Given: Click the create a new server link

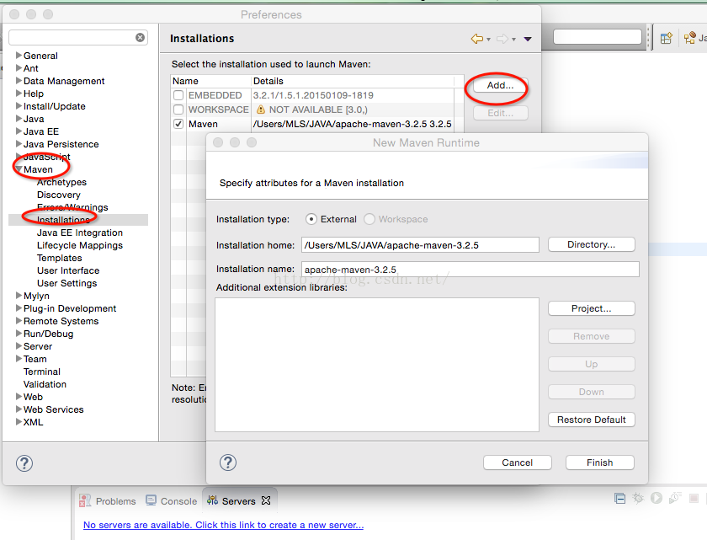Looking at the screenshot, I should [x=223, y=525].
